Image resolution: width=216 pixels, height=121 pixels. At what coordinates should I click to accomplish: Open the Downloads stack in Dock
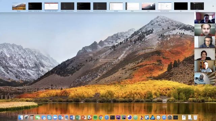[x=184, y=118]
